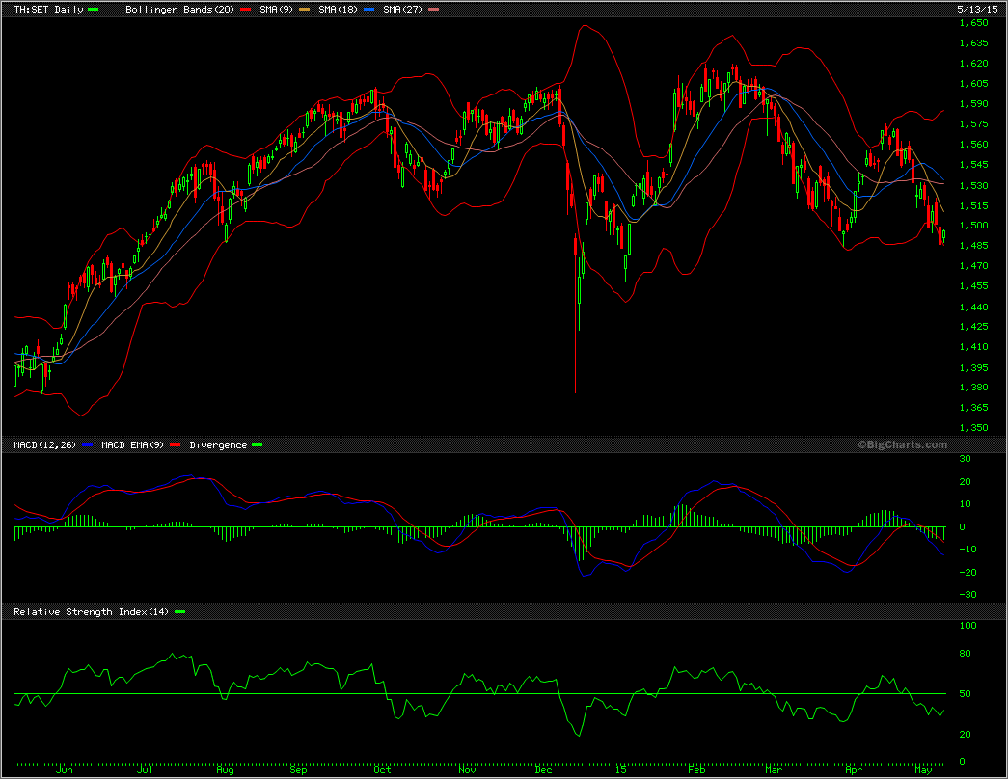Click the '80' value on RSI axis
This screenshot has height=779, width=1008.
965,653
